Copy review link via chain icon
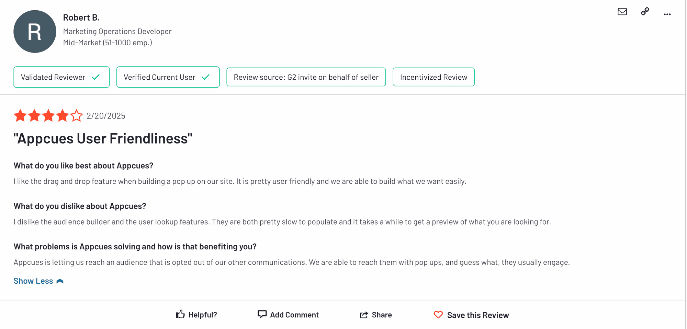Screen dimensions: 687x329 pos(645,11)
